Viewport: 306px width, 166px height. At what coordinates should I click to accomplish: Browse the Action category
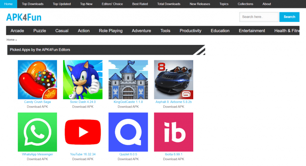[x=84, y=31]
